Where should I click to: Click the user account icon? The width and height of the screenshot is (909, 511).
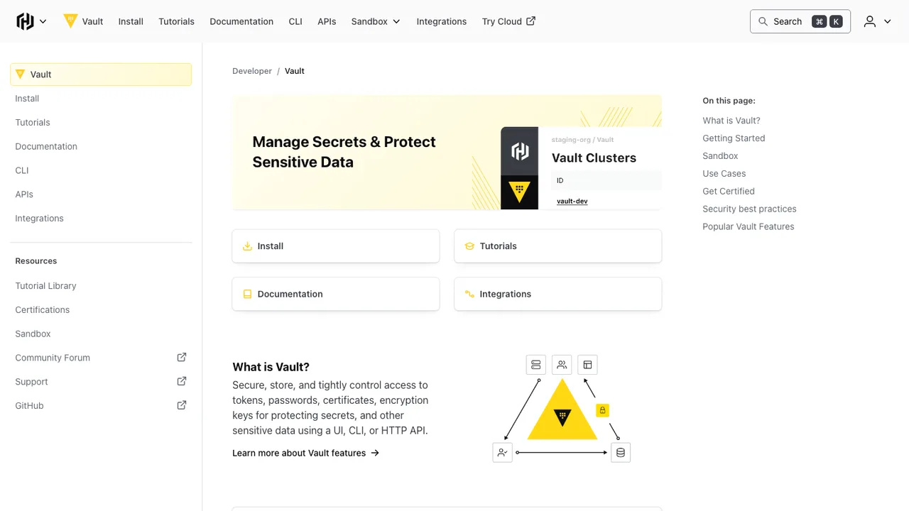pos(870,21)
